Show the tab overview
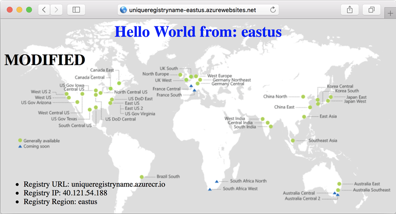 372,10
